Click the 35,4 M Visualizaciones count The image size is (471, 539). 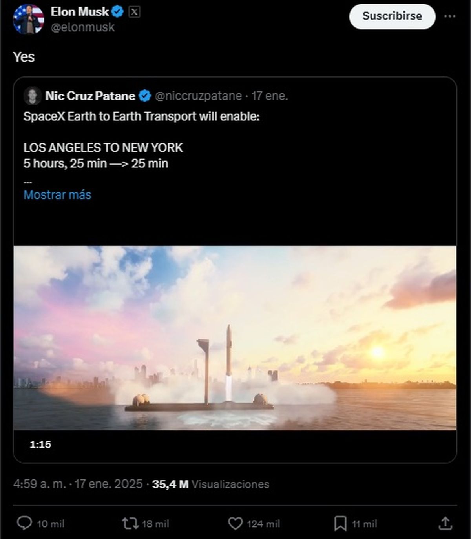tap(210, 484)
